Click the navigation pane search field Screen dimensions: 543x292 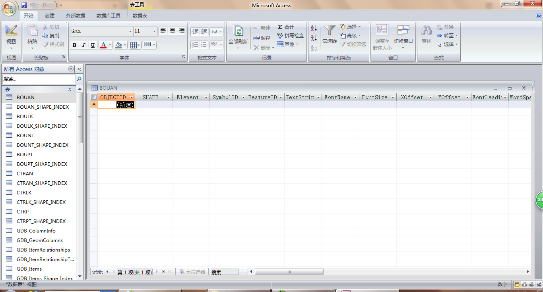tap(39, 79)
